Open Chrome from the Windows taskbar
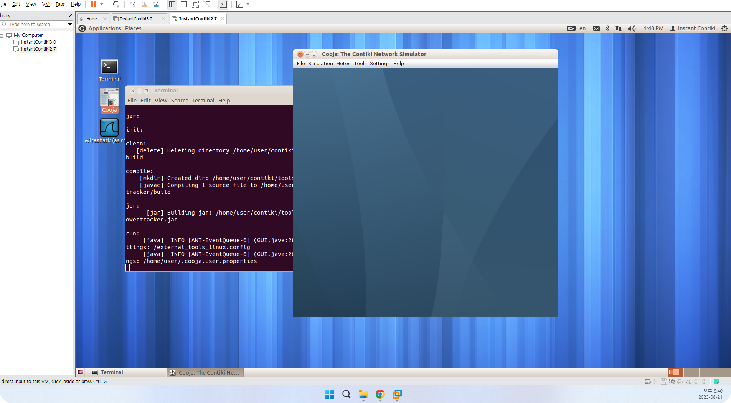The width and height of the screenshot is (731, 403). pyautogui.click(x=380, y=394)
